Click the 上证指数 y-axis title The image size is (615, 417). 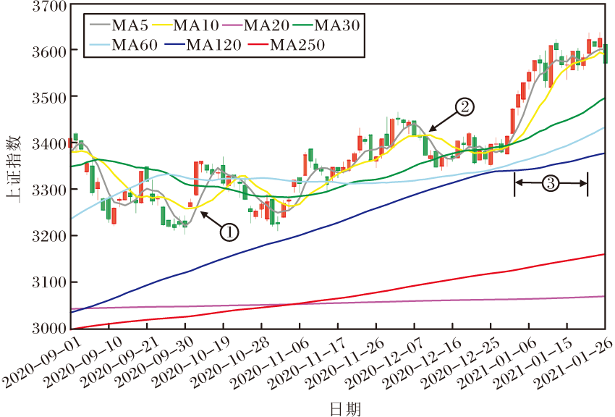[x=12, y=166]
